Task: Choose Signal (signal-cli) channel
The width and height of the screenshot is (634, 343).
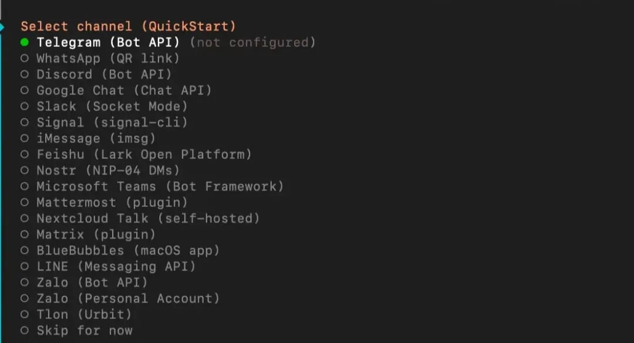Action: pos(112,122)
